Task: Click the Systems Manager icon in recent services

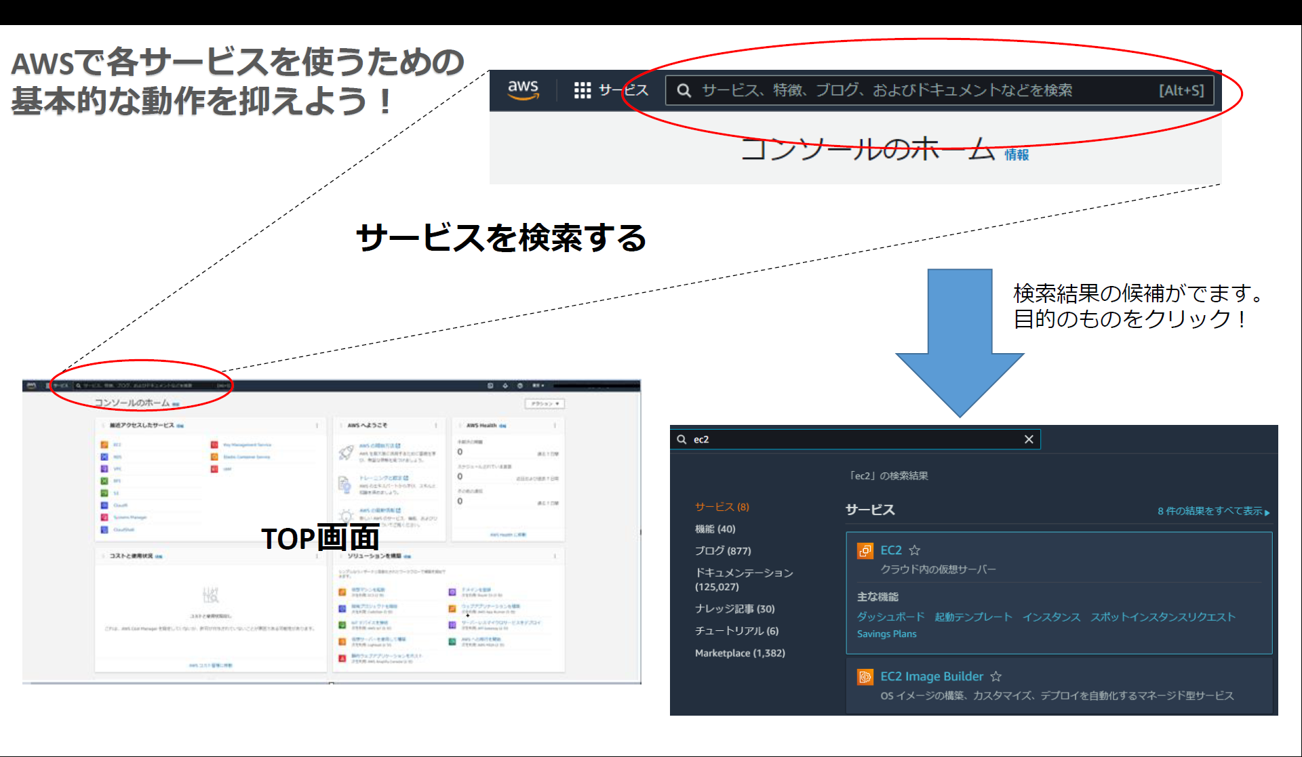Action: click(x=104, y=518)
